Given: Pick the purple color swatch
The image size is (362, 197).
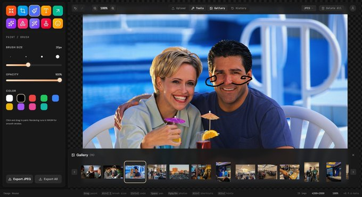Looking at the screenshot, I should click(21, 106).
